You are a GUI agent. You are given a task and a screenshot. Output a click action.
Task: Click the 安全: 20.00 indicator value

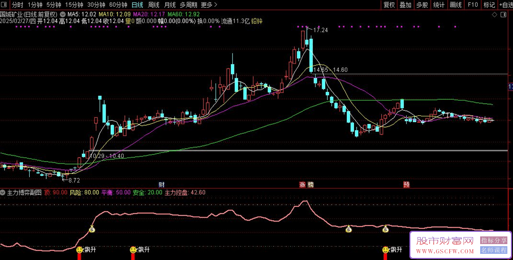click(x=147, y=192)
